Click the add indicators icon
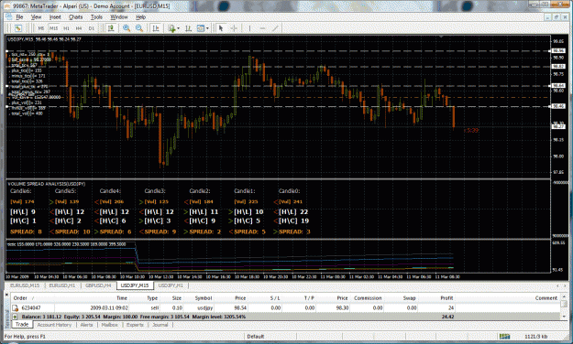The height and width of the screenshot is (344, 573). [x=171, y=28]
